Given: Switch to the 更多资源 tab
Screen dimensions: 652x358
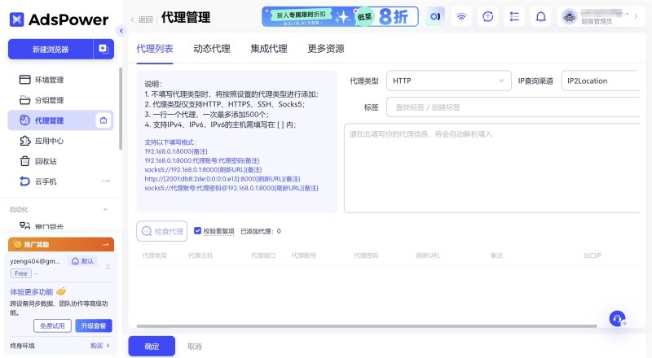Looking at the screenshot, I should click(x=325, y=49).
